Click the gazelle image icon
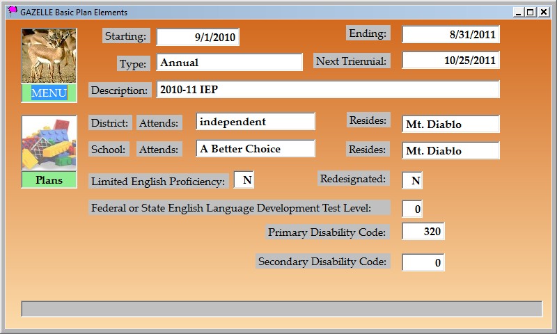 pos(49,56)
